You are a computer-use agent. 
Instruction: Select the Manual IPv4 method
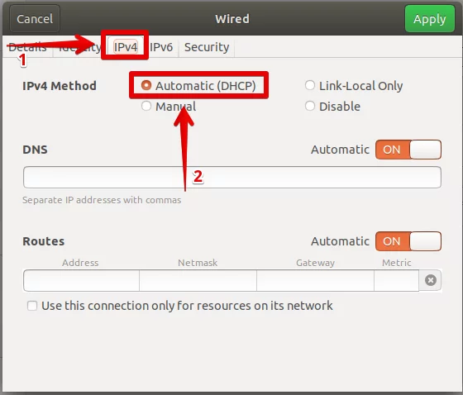pos(146,106)
